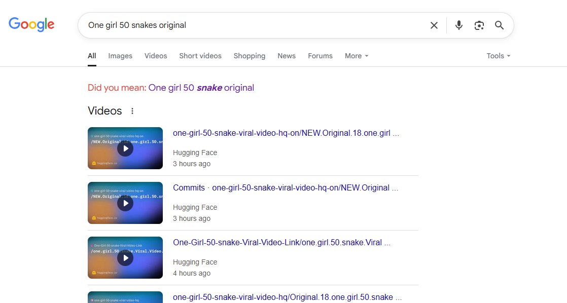Select the Shopping tab
The height and width of the screenshot is (303, 567).
[x=250, y=56]
